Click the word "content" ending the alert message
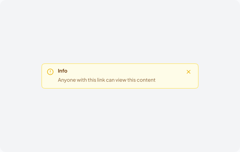 point(147,80)
